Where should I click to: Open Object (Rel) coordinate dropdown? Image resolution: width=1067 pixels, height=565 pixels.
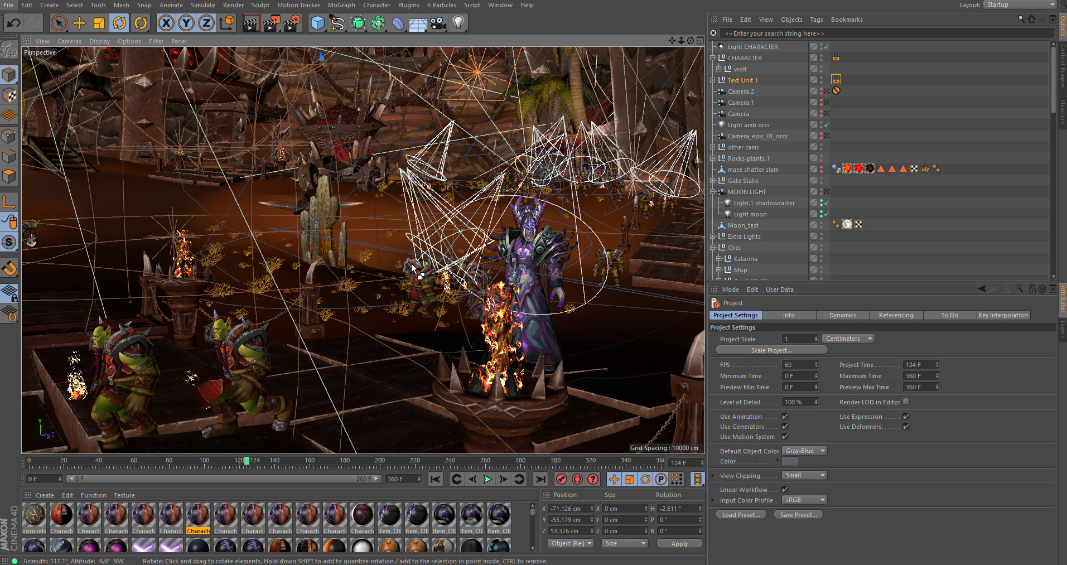tap(571, 543)
